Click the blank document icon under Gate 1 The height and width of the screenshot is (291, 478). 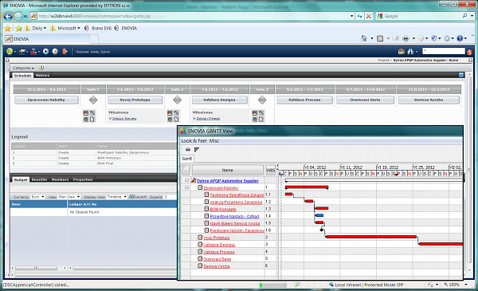pos(92,120)
